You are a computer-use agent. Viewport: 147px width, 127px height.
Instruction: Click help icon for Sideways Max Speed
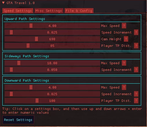124,63
